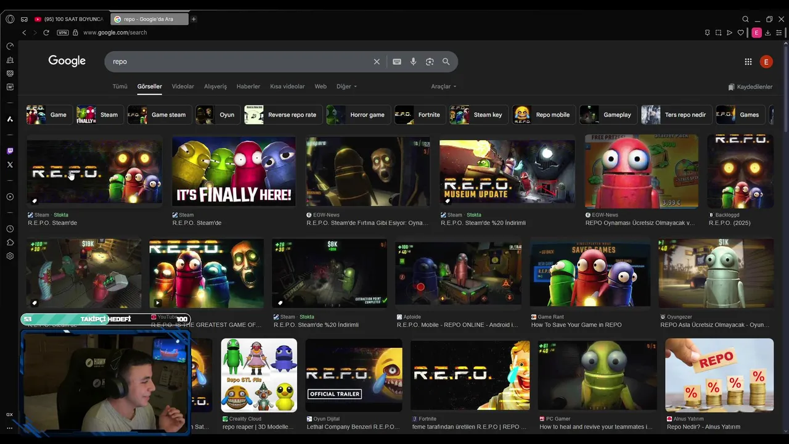Viewport: 789px width, 444px height.
Task: Click the pinboard pin icon in toolbar
Action: click(x=707, y=33)
